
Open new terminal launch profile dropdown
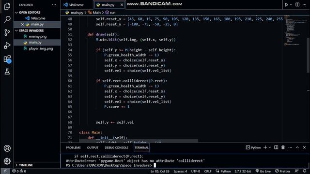pos(270,147)
